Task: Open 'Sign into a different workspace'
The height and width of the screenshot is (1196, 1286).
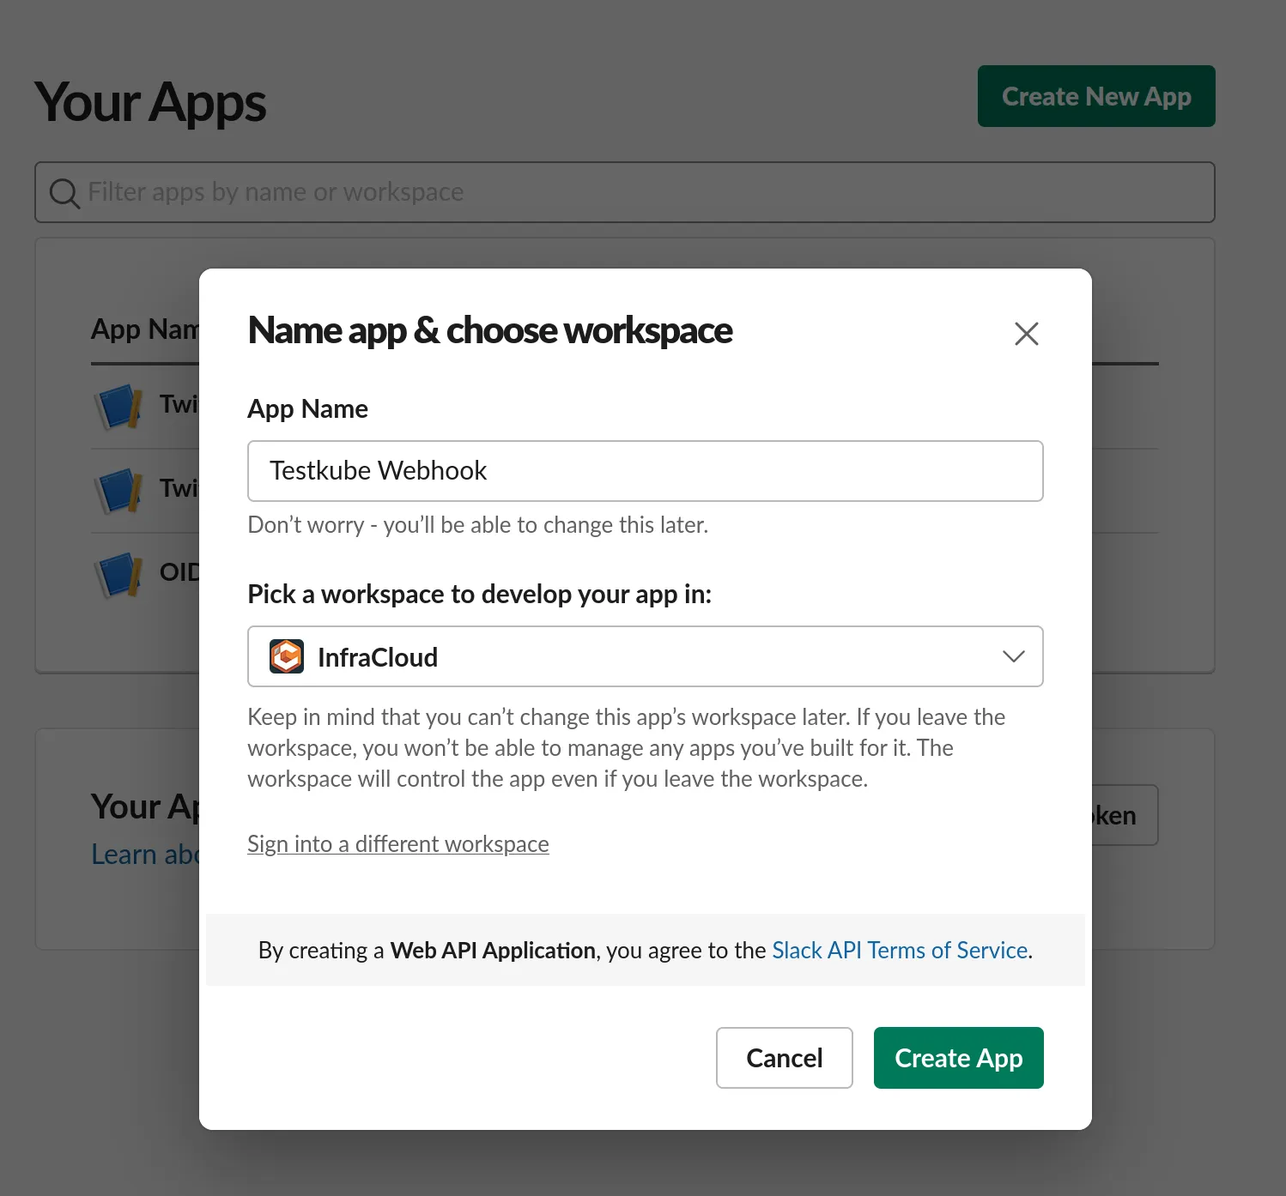Action: [x=397, y=843]
